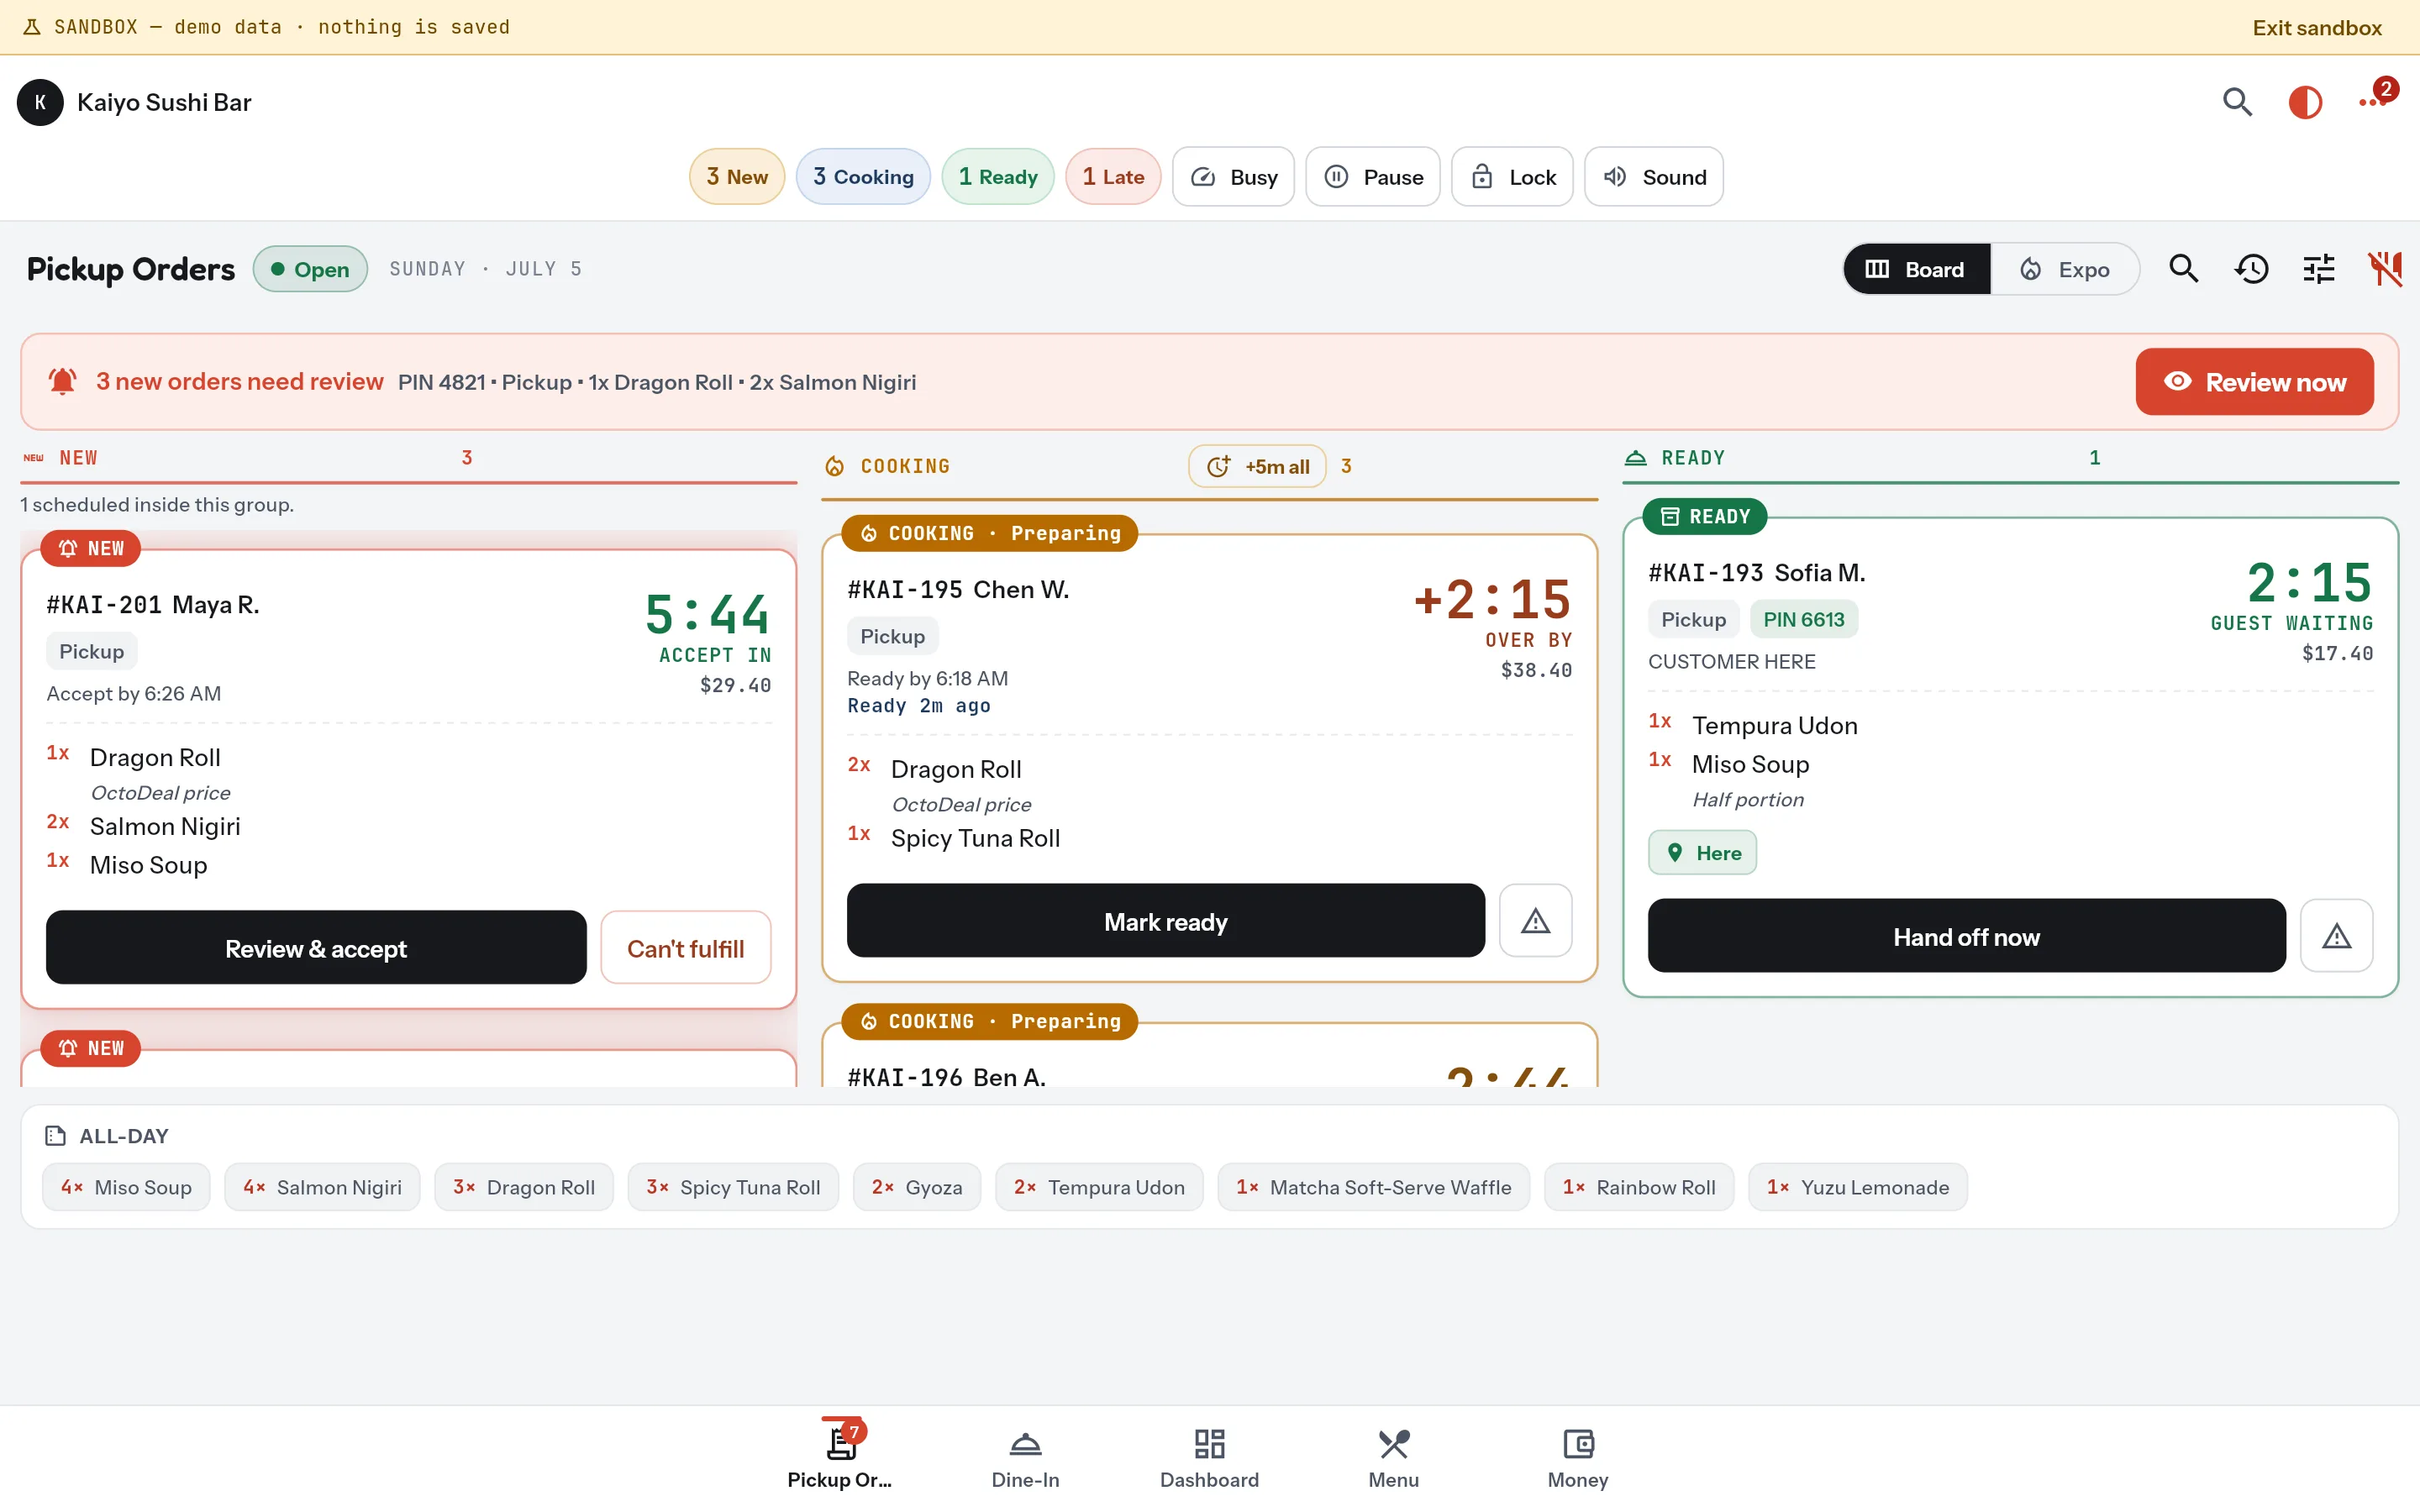
Task: Search pickup orders with magnifier icon
Action: tap(2183, 269)
